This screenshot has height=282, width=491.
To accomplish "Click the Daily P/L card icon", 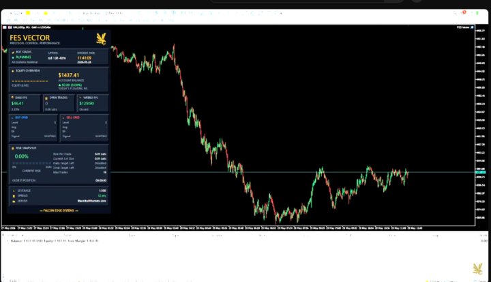I will click(12, 98).
